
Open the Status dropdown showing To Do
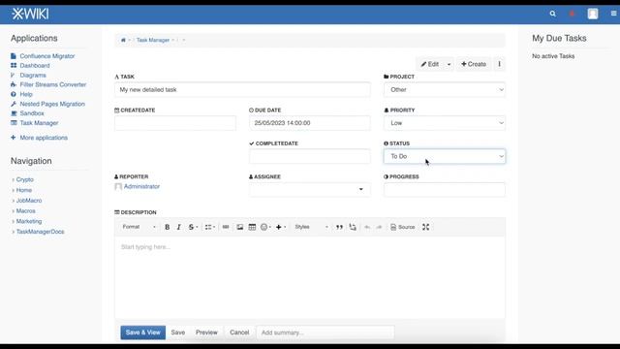pyautogui.click(x=445, y=156)
